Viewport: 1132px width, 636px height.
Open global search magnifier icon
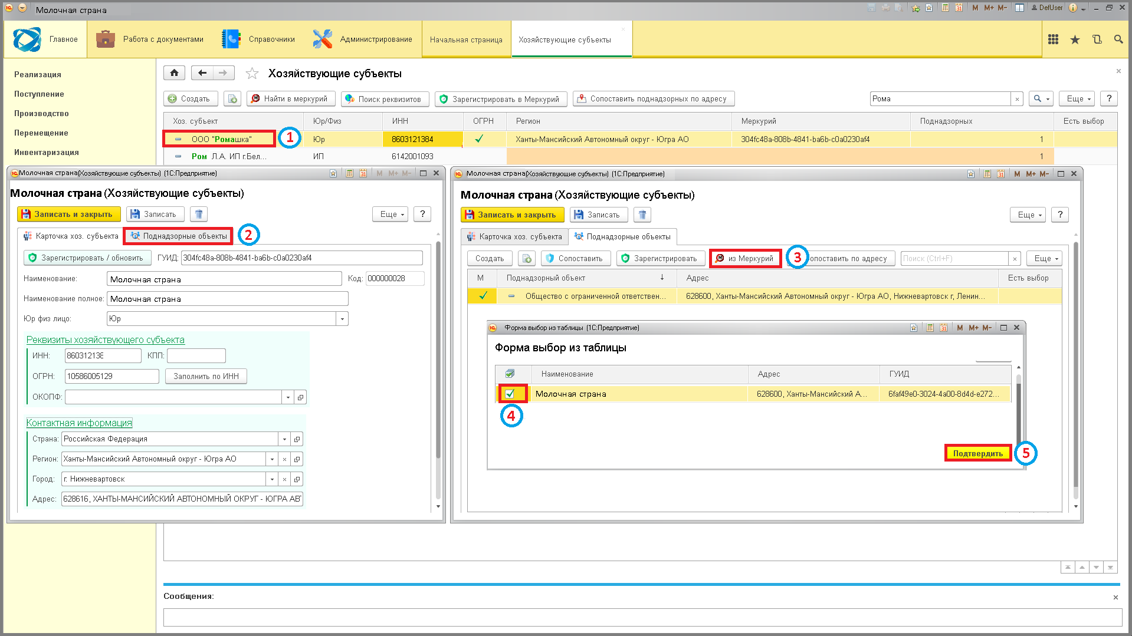pos(1118,39)
